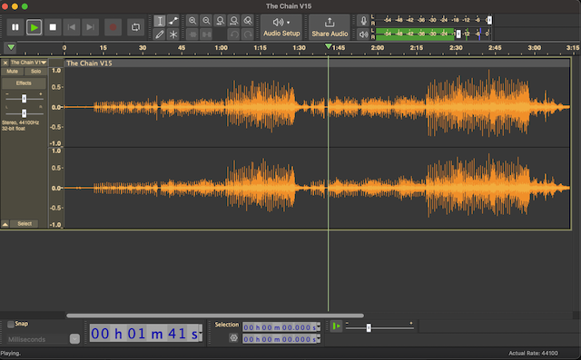This screenshot has width=581, height=360.
Task: Click the Selection settings gear icon
Action: (x=233, y=338)
